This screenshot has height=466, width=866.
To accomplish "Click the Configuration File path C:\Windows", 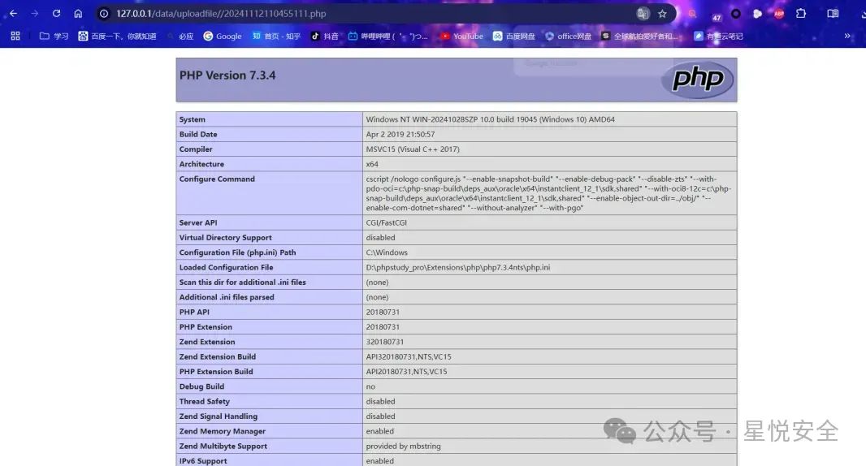I will 387,252.
